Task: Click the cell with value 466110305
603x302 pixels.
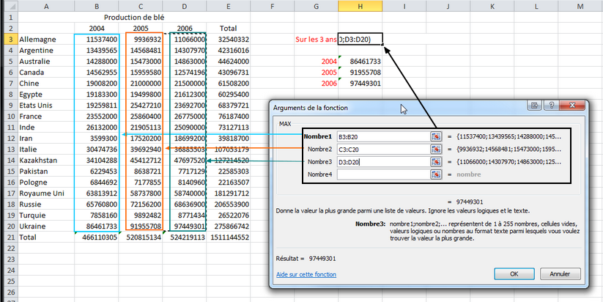Action: pyautogui.click(x=97, y=237)
